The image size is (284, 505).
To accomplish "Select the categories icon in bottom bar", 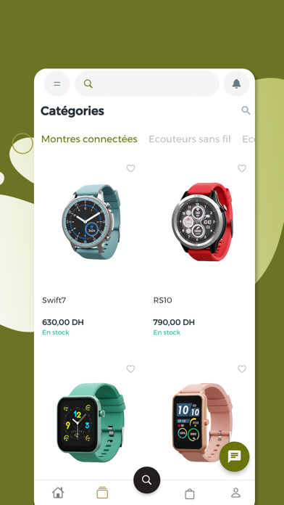I will tap(102, 493).
